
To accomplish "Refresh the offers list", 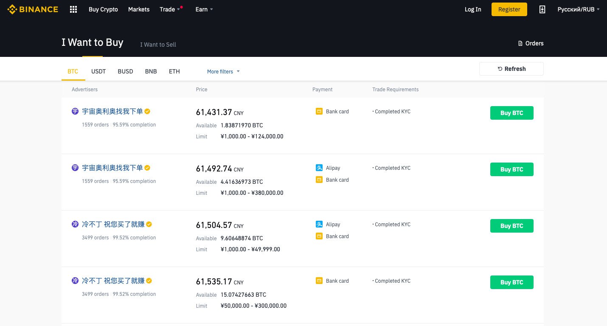I will click(x=511, y=69).
